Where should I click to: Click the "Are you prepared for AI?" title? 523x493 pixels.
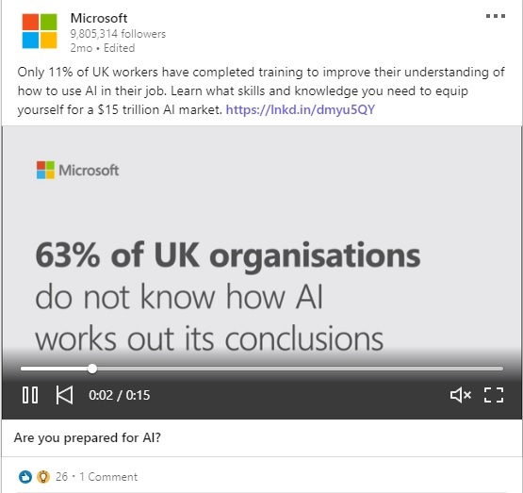pos(88,437)
